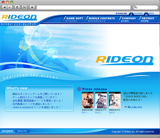The height and width of the screenshot is (138, 160).
Task: Switch to the JAPANESE language tab
Action: pyautogui.click(x=7, y=131)
